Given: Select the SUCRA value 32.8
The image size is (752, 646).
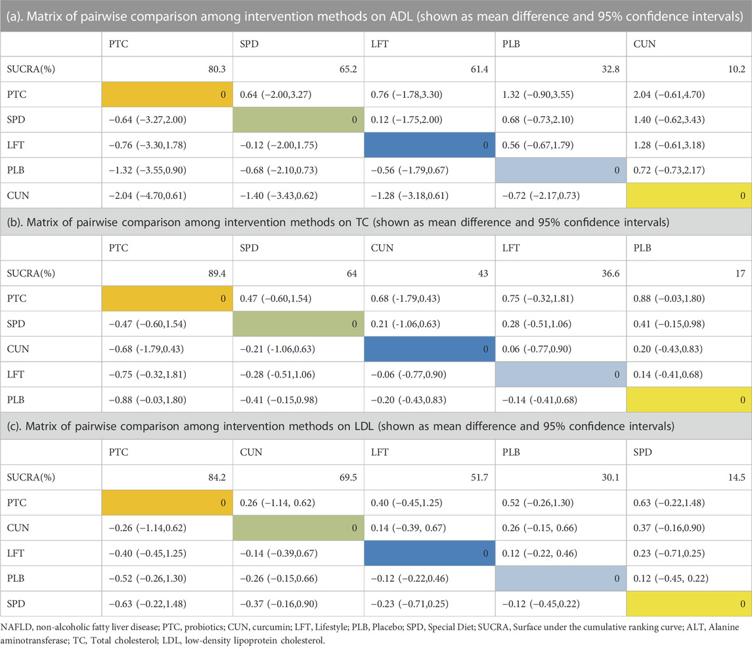Looking at the screenshot, I should pos(611,69).
